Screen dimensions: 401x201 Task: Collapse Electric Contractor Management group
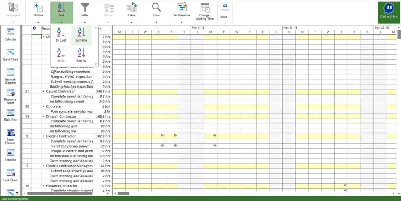(x=44, y=166)
